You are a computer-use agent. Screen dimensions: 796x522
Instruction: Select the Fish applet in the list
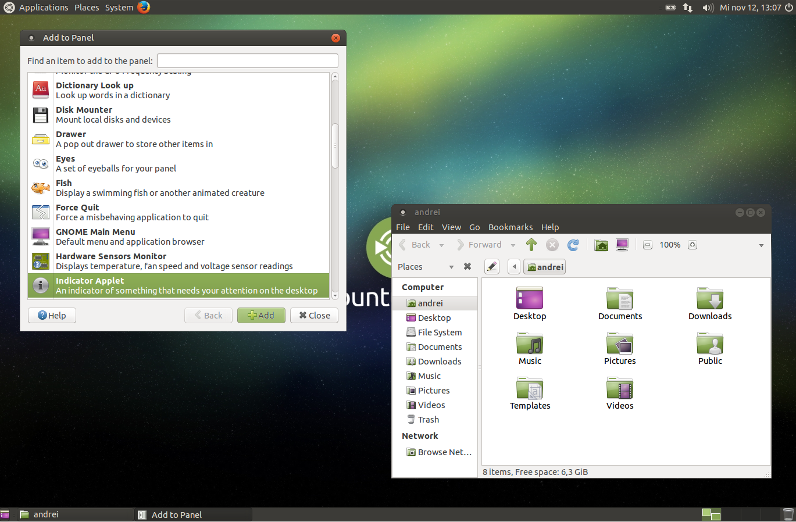pos(179,188)
